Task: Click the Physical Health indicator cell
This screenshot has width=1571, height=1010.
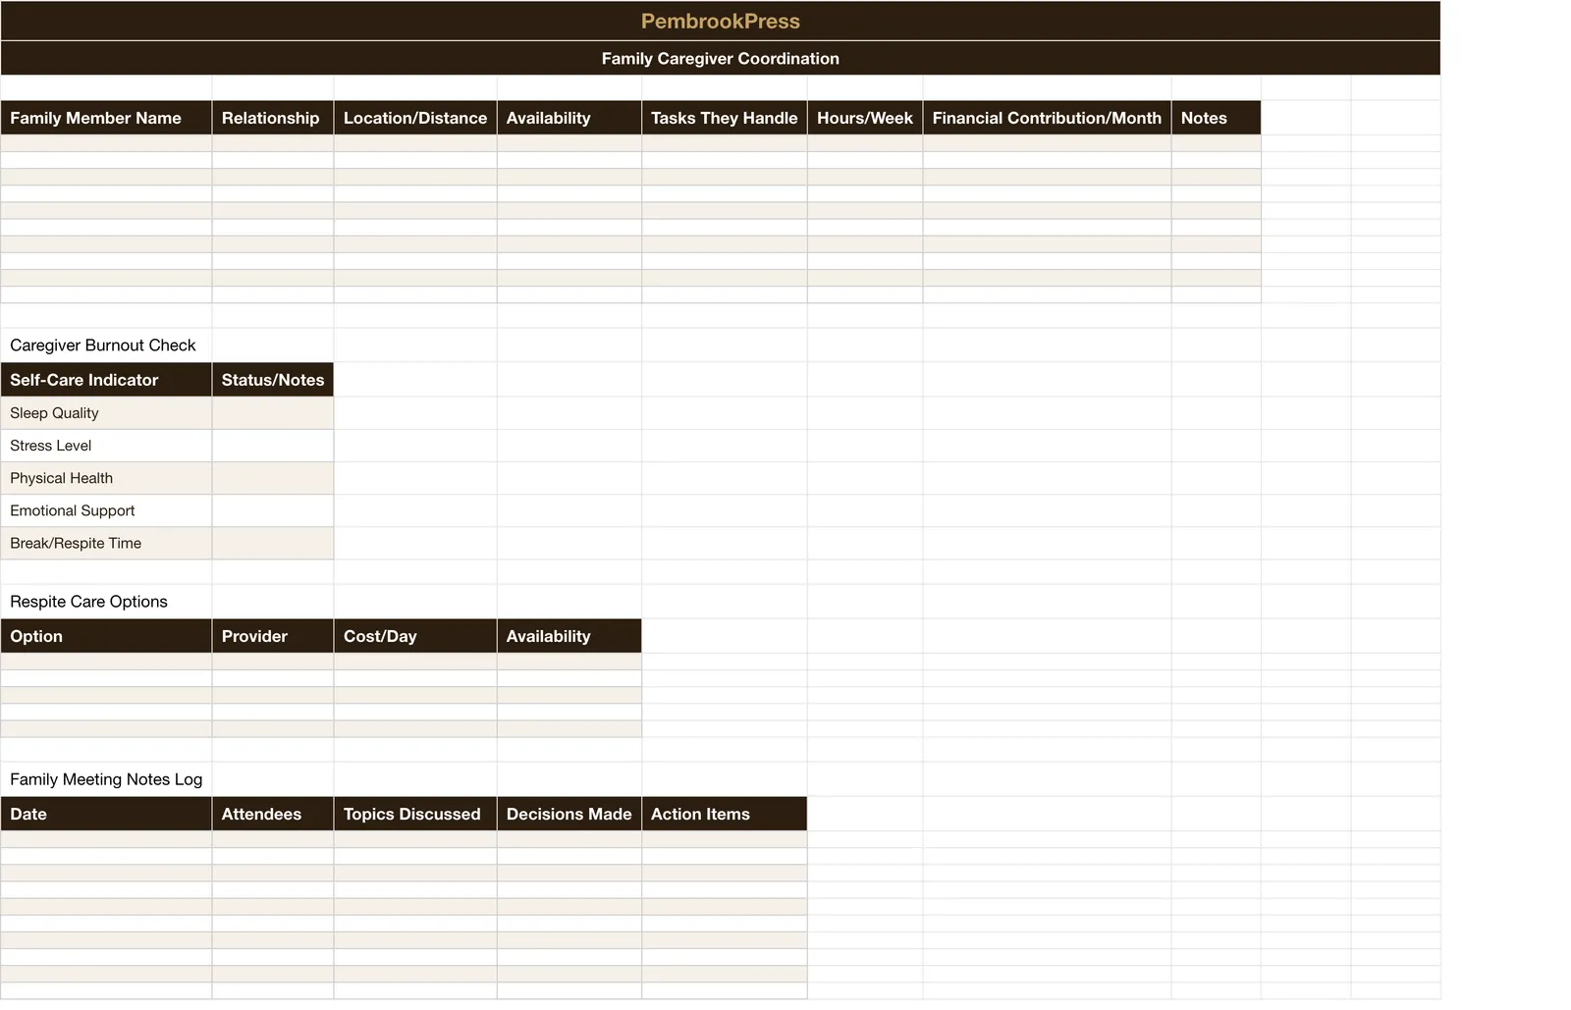Action: pyautogui.click(x=106, y=478)
